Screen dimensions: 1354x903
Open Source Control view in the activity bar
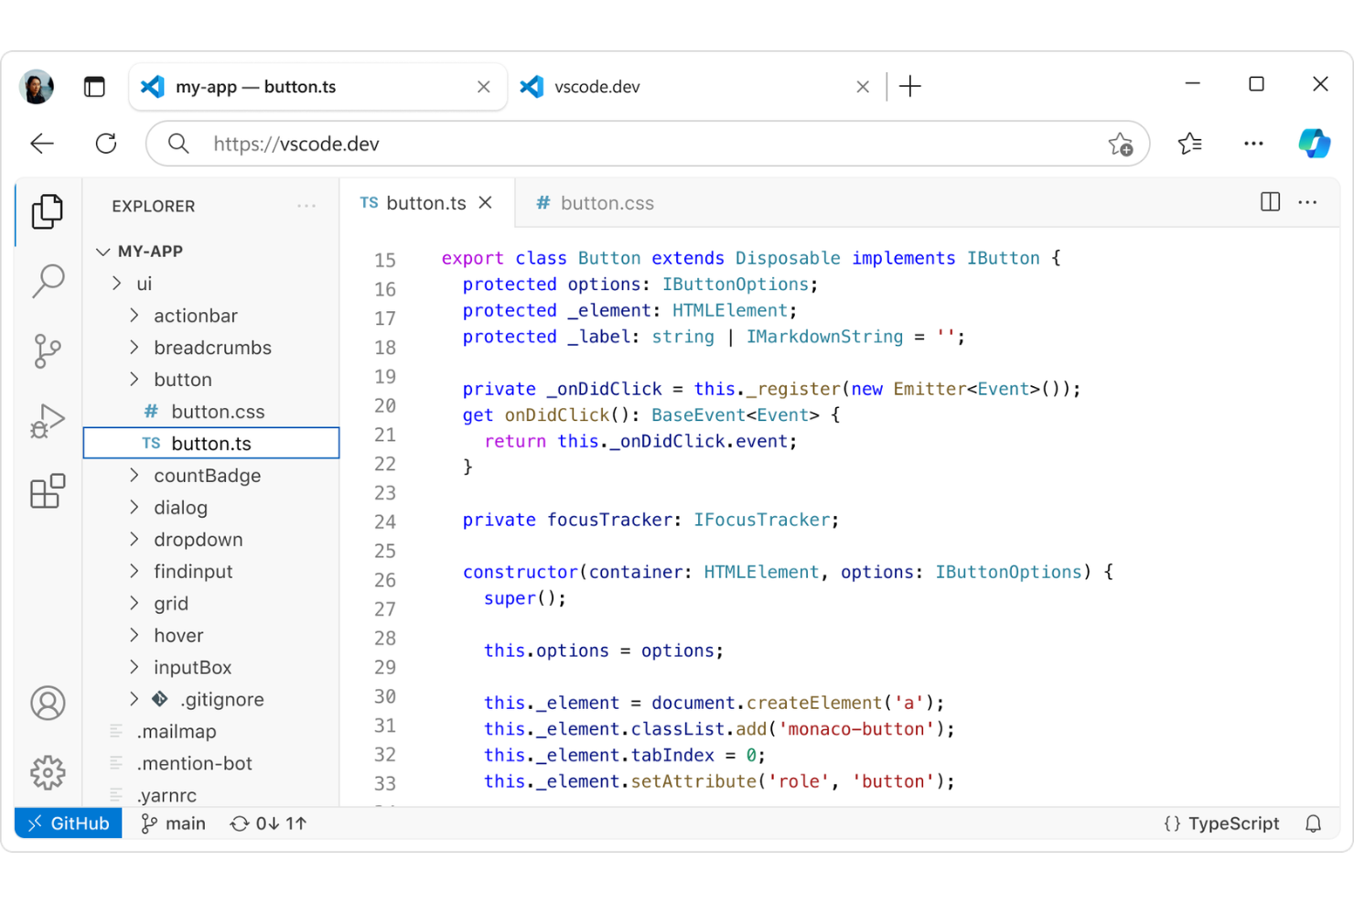coord(48,350)
